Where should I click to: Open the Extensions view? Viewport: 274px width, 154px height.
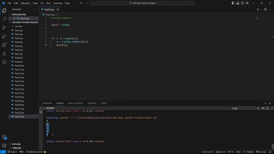tap(4, 44)
